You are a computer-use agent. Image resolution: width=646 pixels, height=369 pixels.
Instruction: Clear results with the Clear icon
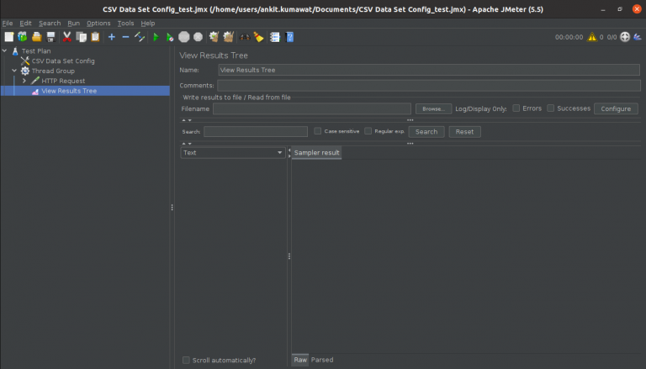click(214, 37)
